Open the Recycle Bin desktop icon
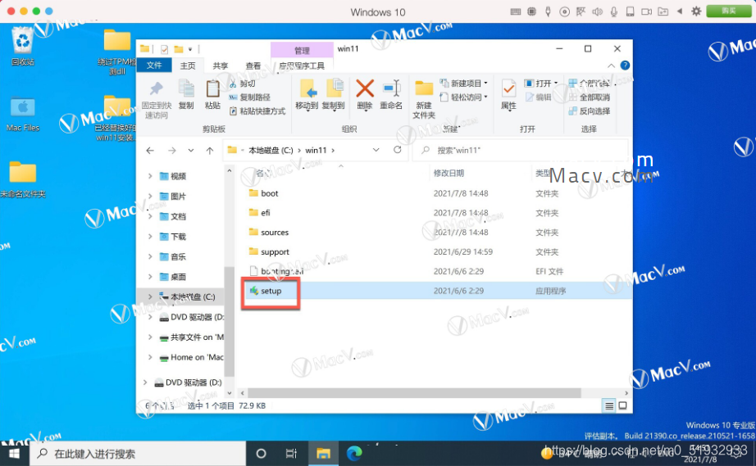 point(23,46)
